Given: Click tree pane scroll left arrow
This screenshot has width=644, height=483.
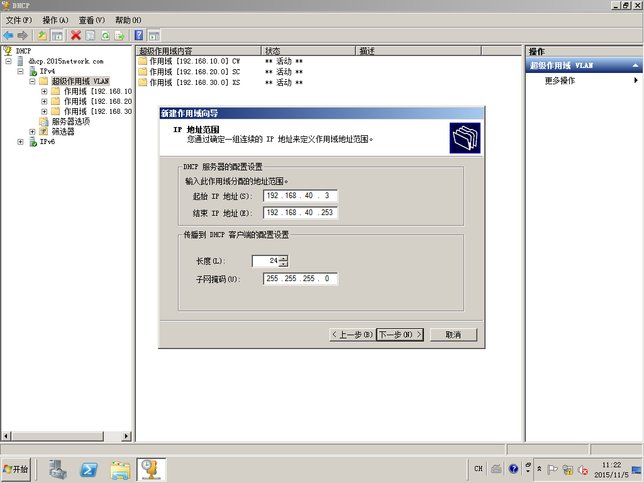Looking at the screenshot, I should [x=6, y=436].
